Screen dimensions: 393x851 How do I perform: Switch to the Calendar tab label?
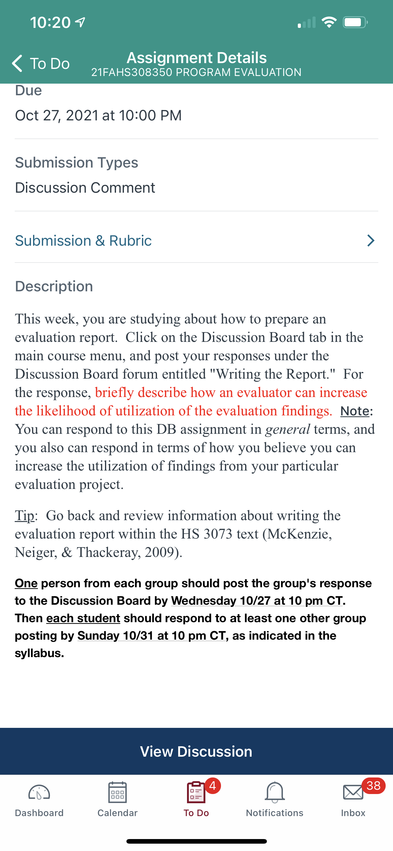118,813
